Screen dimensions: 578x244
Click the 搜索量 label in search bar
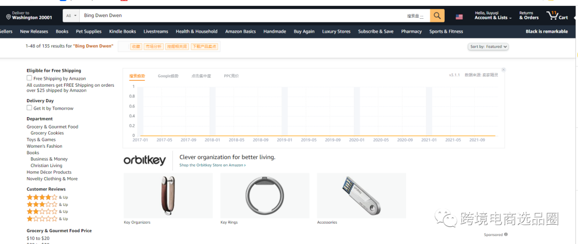[415, 16]
